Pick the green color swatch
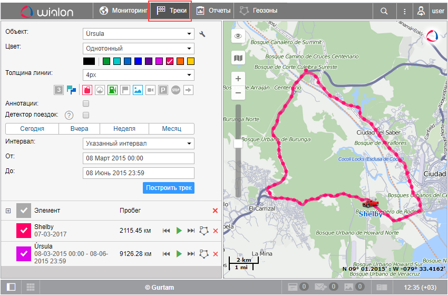 (x=106, y=61)
